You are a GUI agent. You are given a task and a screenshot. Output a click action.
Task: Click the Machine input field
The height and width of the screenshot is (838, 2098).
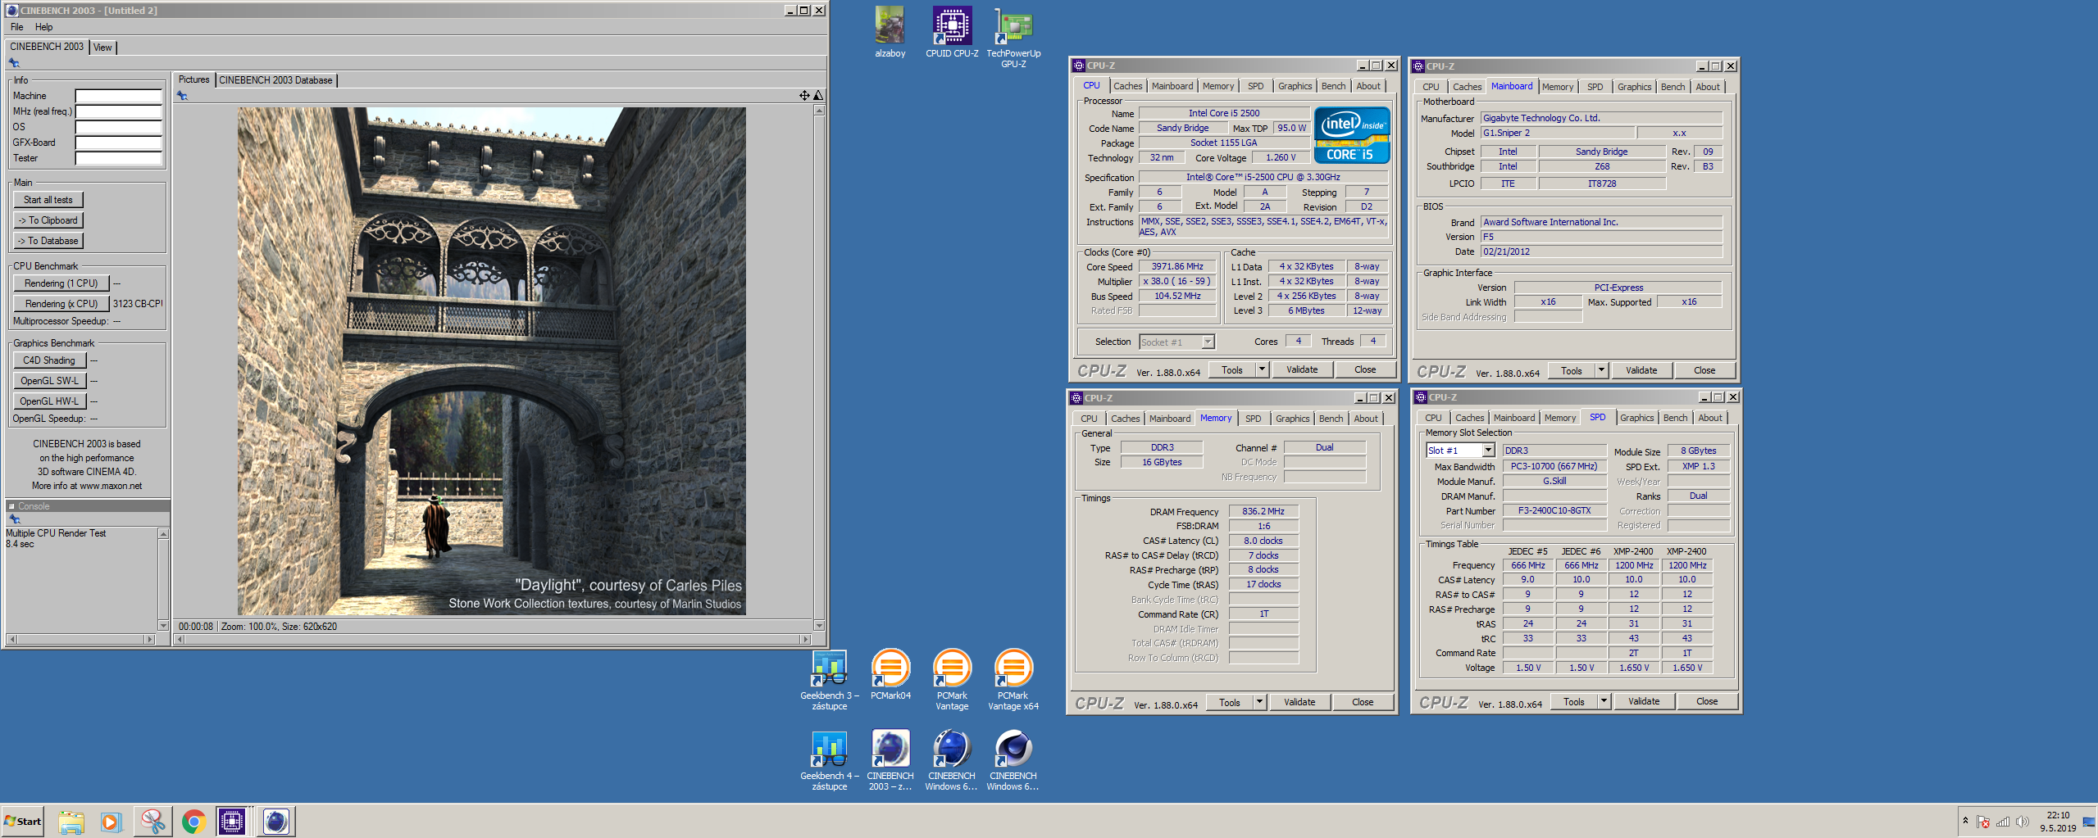coord(118,96)
